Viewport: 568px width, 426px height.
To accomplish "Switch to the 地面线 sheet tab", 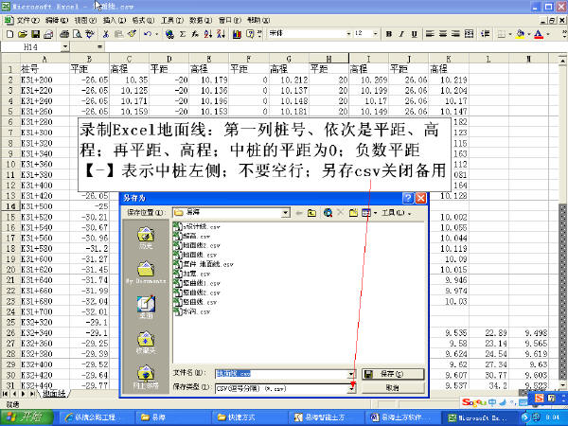I will pos(54,394).
